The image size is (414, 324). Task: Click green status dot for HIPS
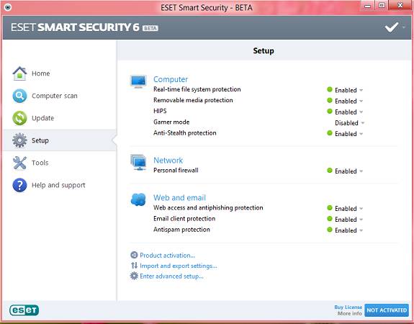(x=330, y=111)
